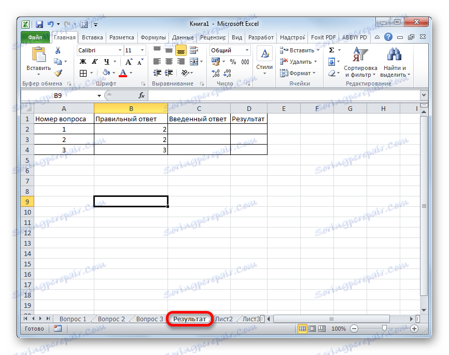
Task: Apply red font color swatch A
Action: coord(123,73)
